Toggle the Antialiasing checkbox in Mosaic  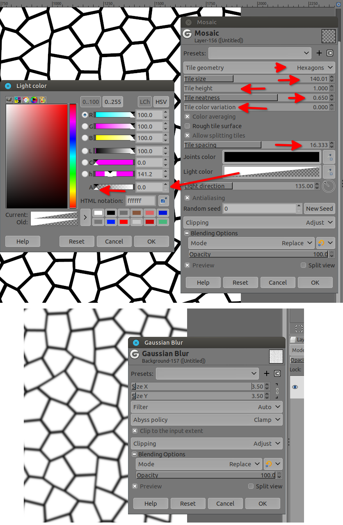point(188,198)
